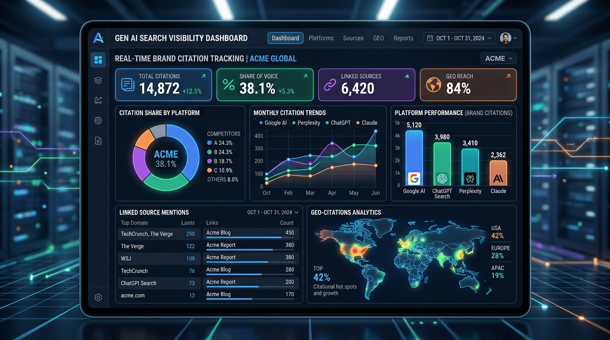Expand the user profile menu chevron

click(515, 39)
